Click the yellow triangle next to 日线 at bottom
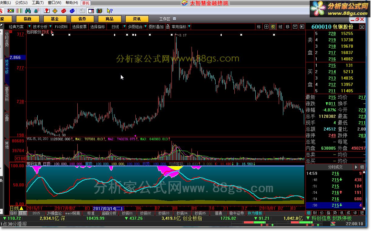 point(21,209)
